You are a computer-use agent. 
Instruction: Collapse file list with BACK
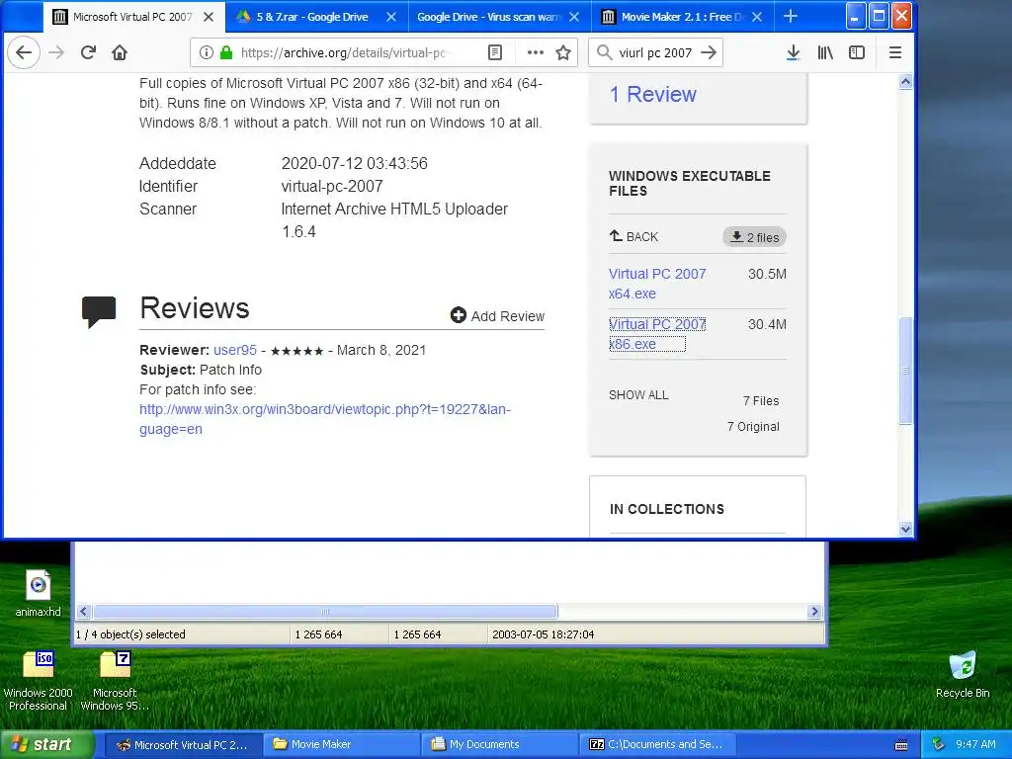pyautogui.click(x=633, y=236)
